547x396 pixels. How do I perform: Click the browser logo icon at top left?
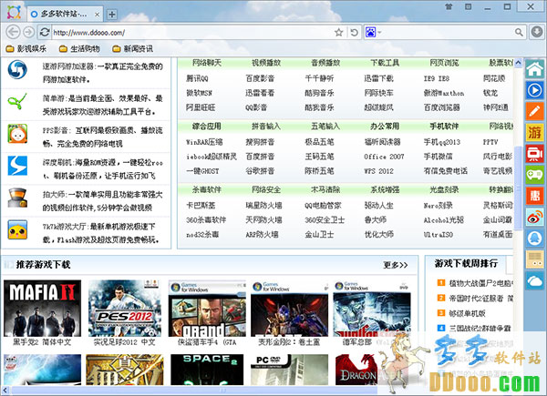[x=14, y=13]
